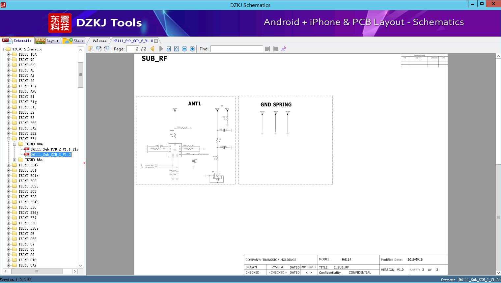Switch to the Layout tab

coord(47,41)
